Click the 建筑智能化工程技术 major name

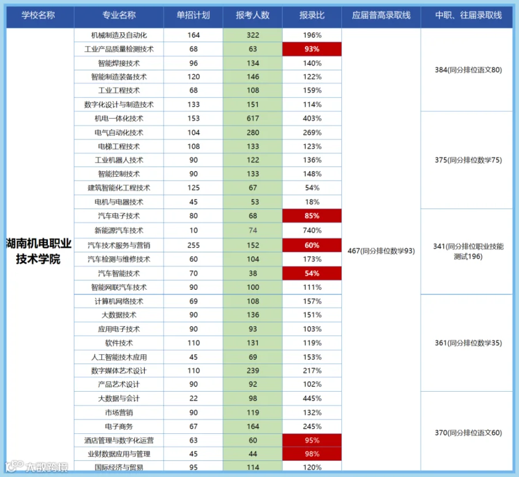point(119,188)
